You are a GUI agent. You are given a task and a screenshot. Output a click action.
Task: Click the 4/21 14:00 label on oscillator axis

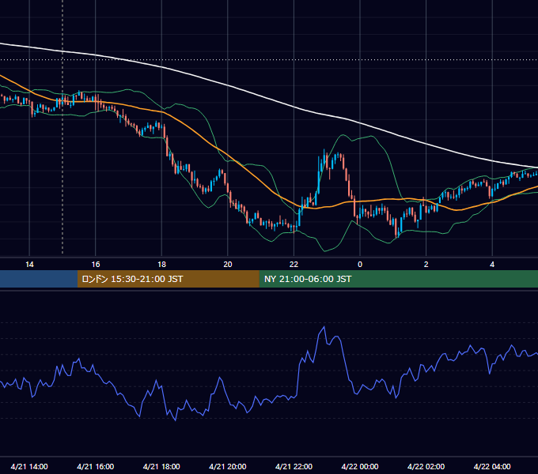pos(29,466)
